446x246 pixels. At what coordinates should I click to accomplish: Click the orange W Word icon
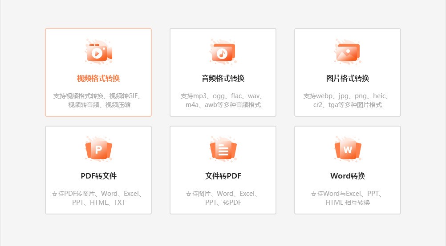(x=348, y=150)
